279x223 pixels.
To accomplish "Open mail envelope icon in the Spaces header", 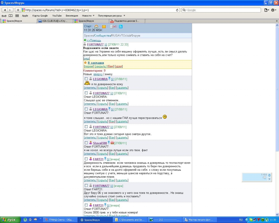I will click(104, 26).
